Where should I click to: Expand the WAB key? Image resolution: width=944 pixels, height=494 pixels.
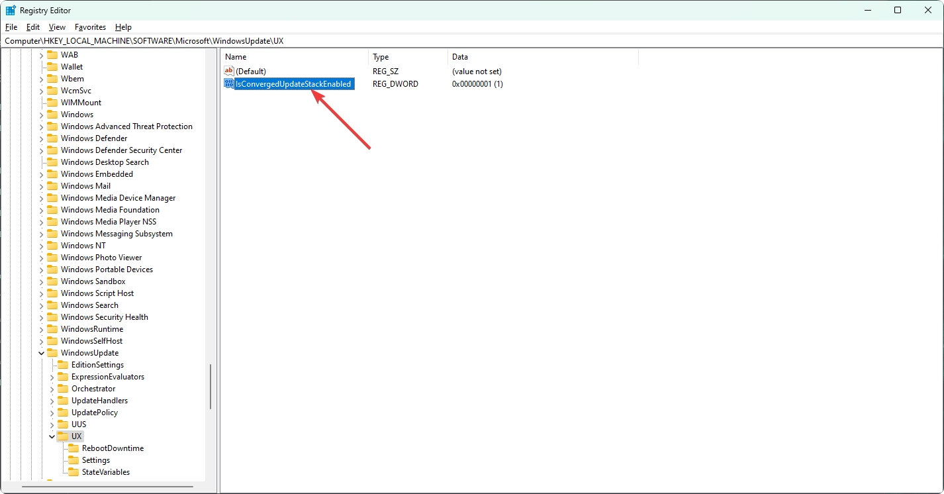click(41, 55)
